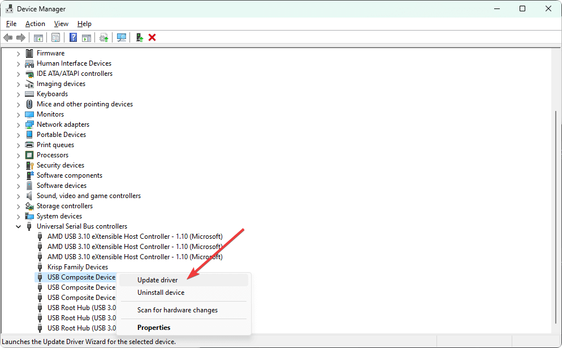Expand the Processors chevron
562x348 pixels.
18,156
